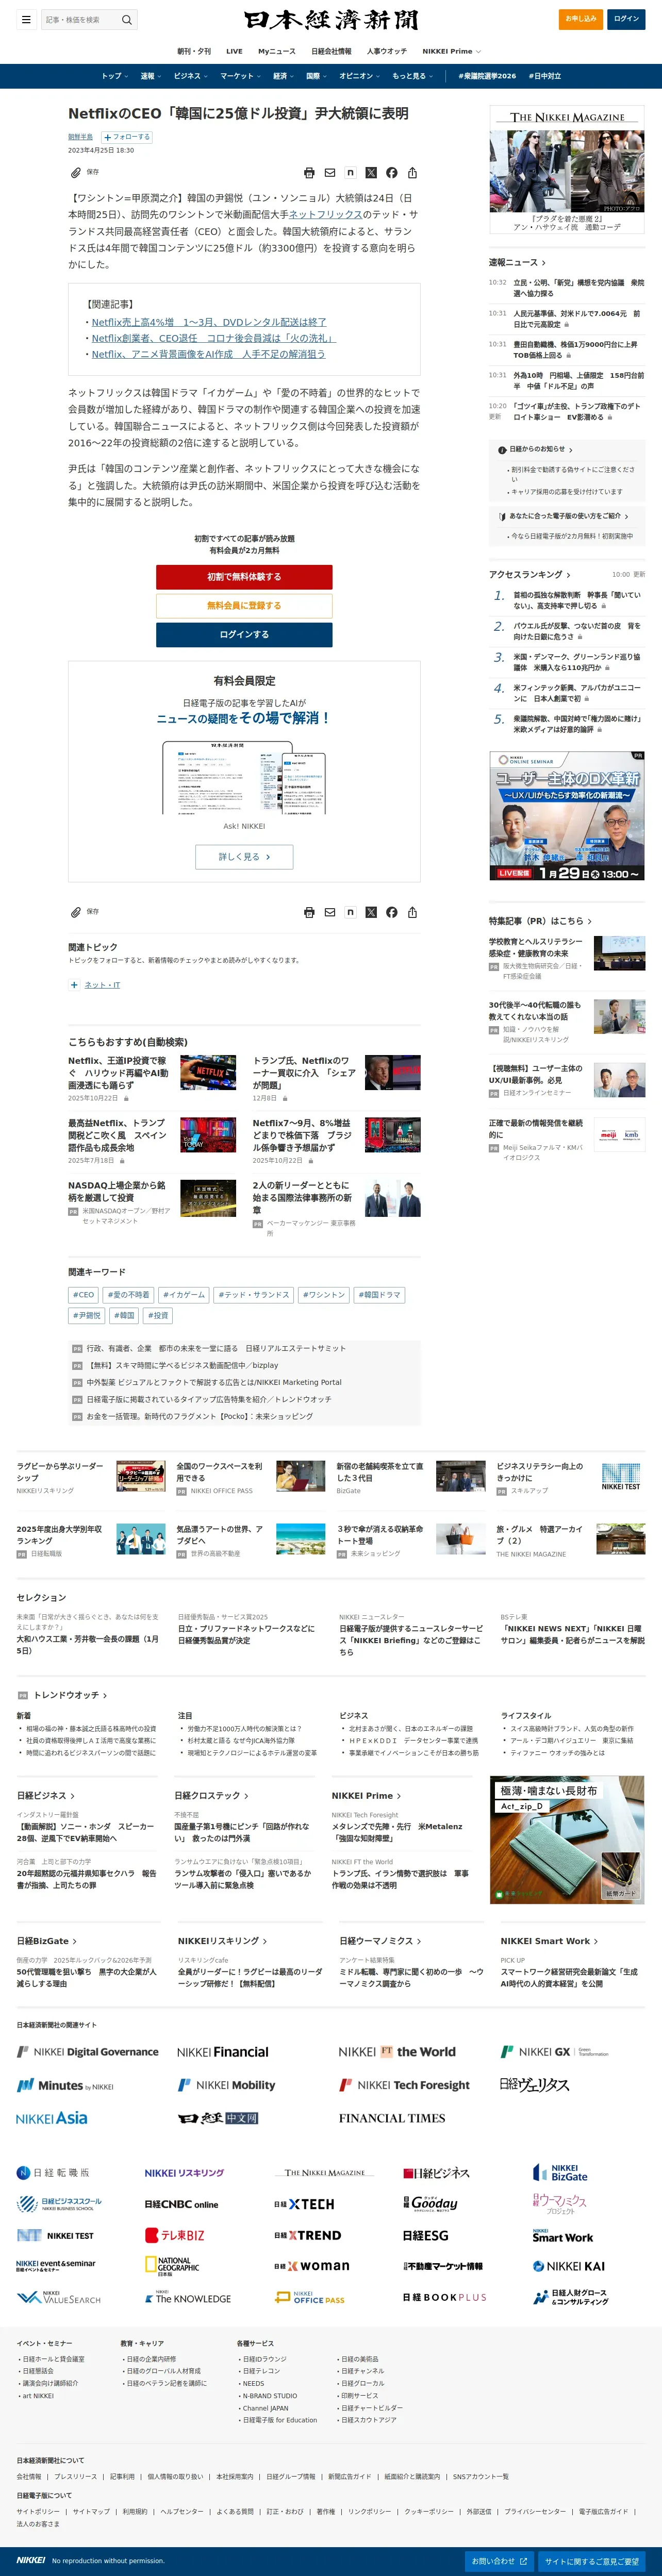Expand the 国際 navigation dropdown
662x2576 pixels.
pos(316,76)
